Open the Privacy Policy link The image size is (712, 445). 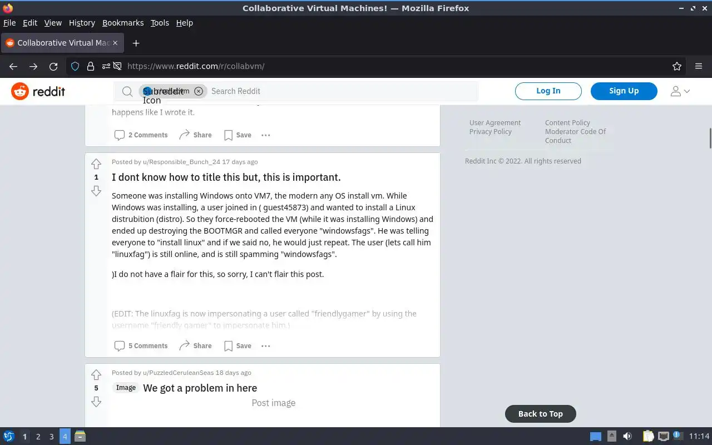pos(491,132)
